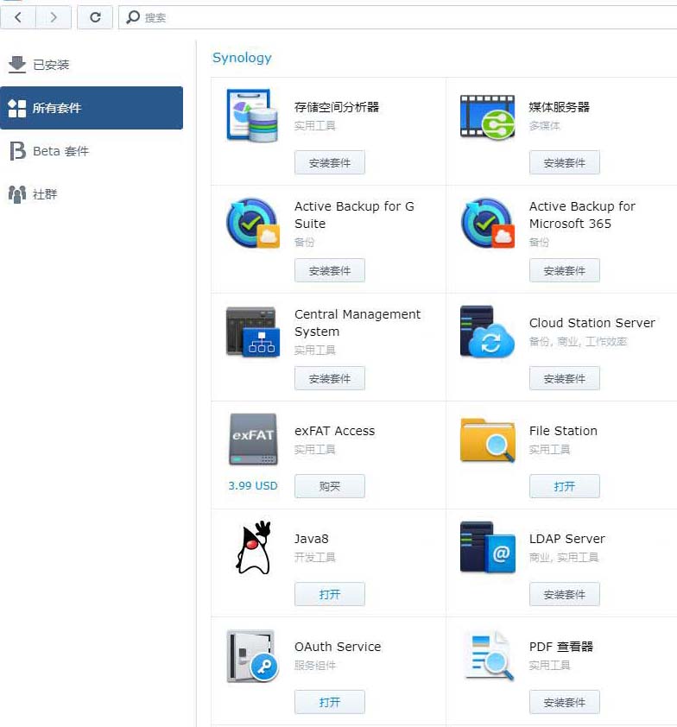Open Java8 Duke mascot icon
The width and height of the screenshot is (677, 727).
[x=254, y=547]
